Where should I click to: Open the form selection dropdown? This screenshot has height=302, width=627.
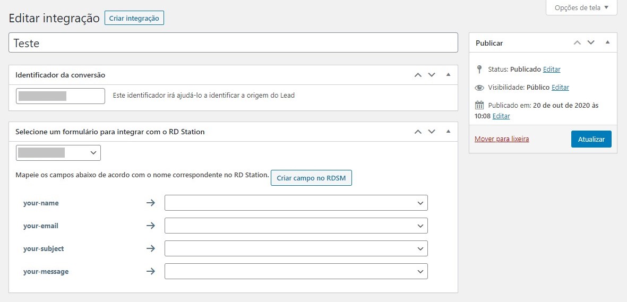pos(58,153)
